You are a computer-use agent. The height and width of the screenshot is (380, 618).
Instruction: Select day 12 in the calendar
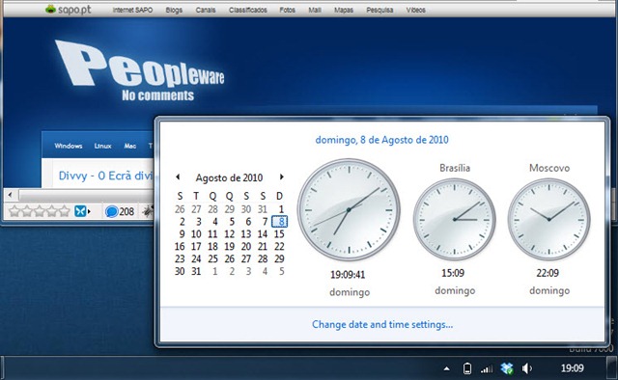(230, 234)
